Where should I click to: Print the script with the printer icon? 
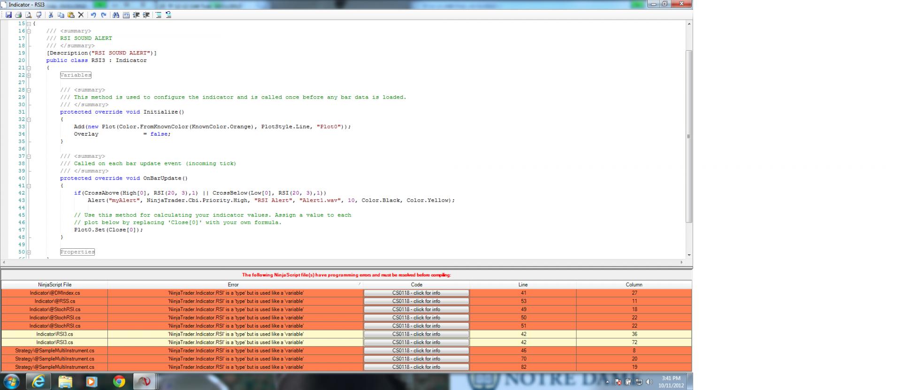[x=18, y=15]
